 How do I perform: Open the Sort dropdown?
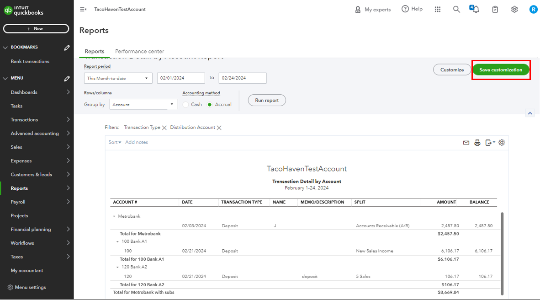(x=115, y=142)
